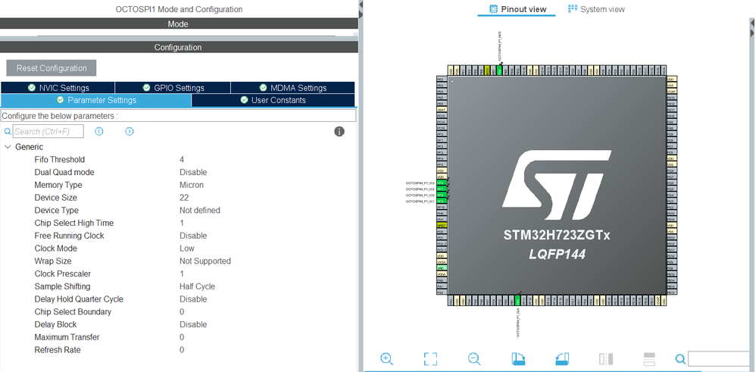The height and width of the screenshot is (372, 756).
Task: Edit the Clock Prescaler value 1
Action: [x=182, y=274]
